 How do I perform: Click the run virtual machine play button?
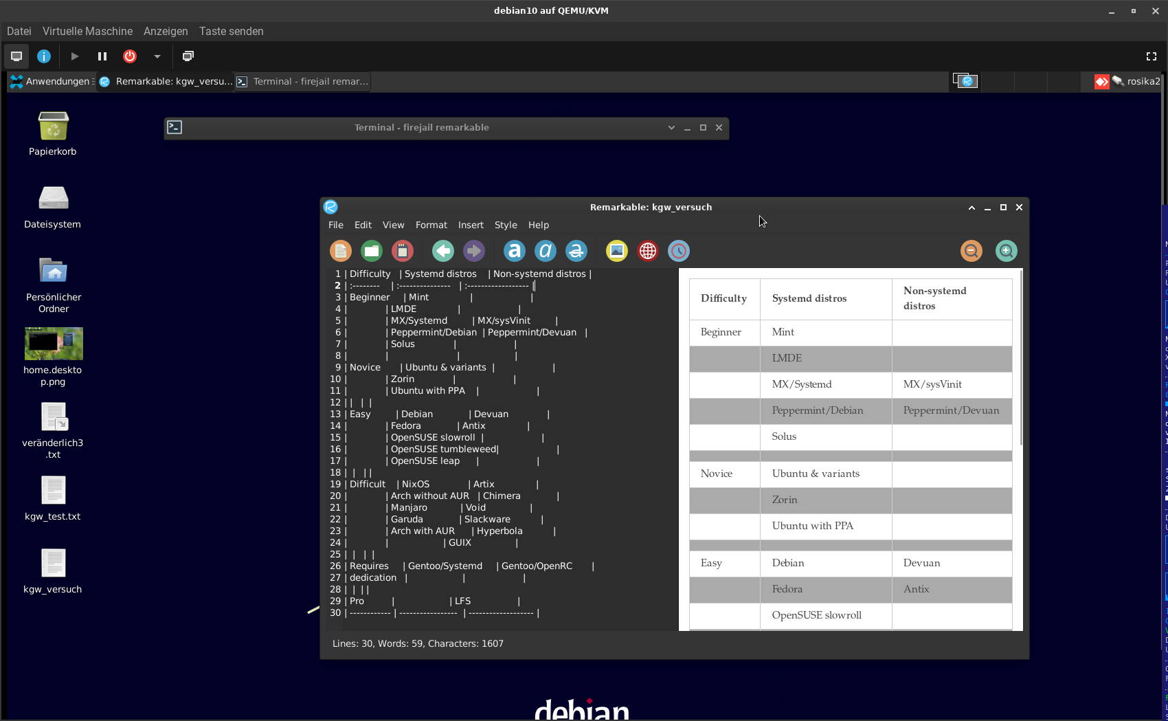(x=75, y=56)
